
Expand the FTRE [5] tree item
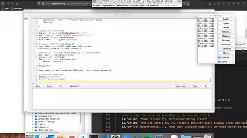pos(33,124)
